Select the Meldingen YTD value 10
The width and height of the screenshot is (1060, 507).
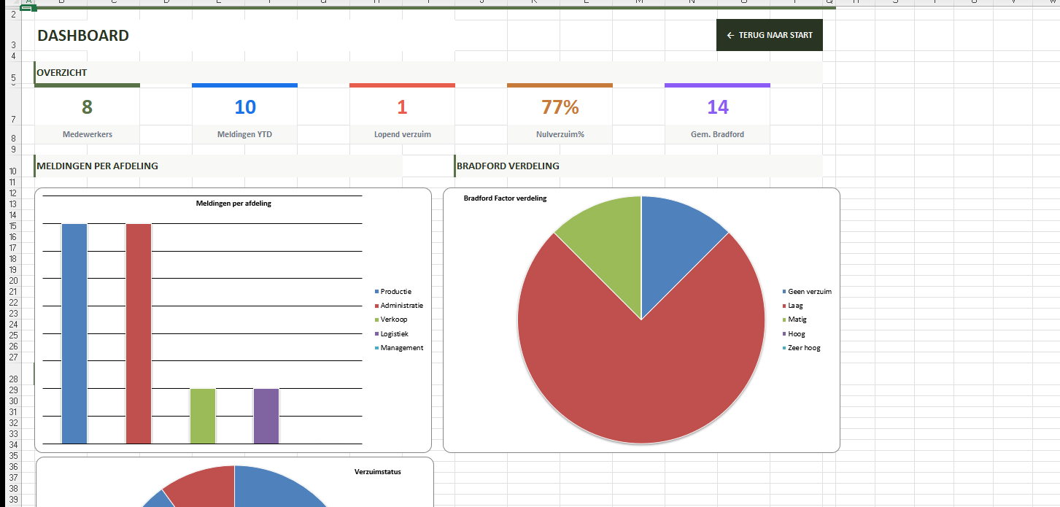244,107
